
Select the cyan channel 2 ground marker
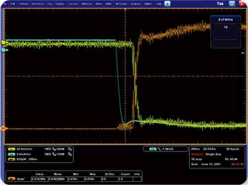click(x=3, y=50)
